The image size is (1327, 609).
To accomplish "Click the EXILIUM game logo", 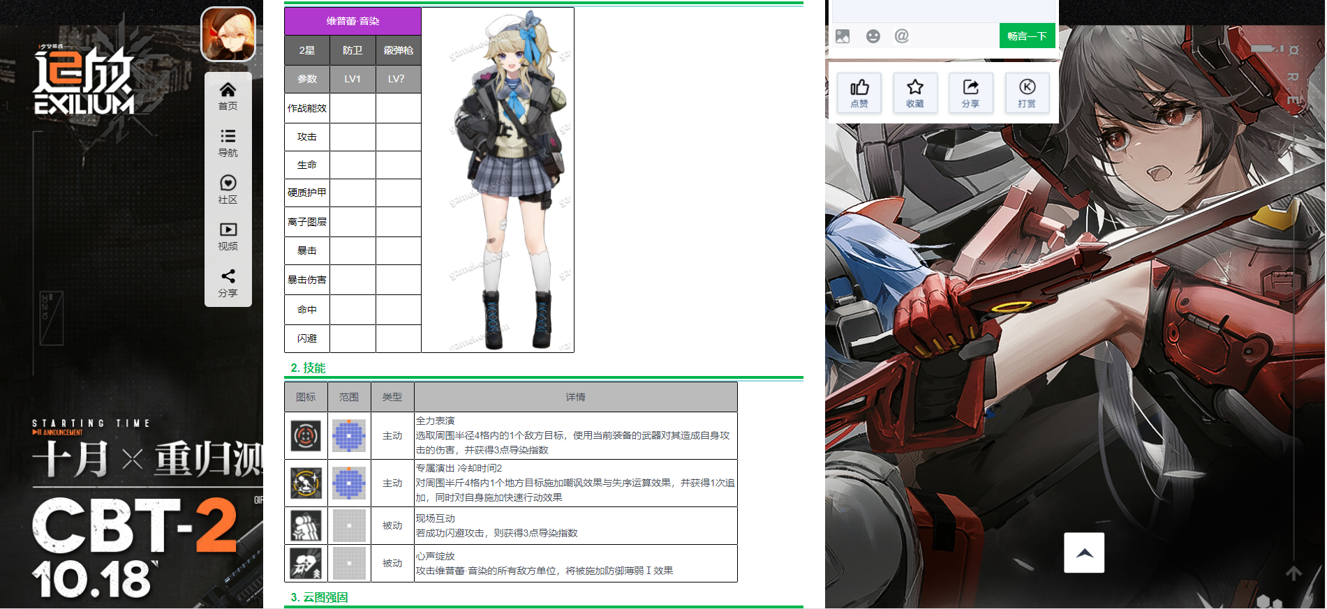I will coord(84,79).
